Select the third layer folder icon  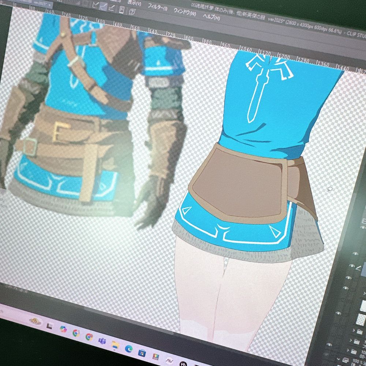(354, 351)
